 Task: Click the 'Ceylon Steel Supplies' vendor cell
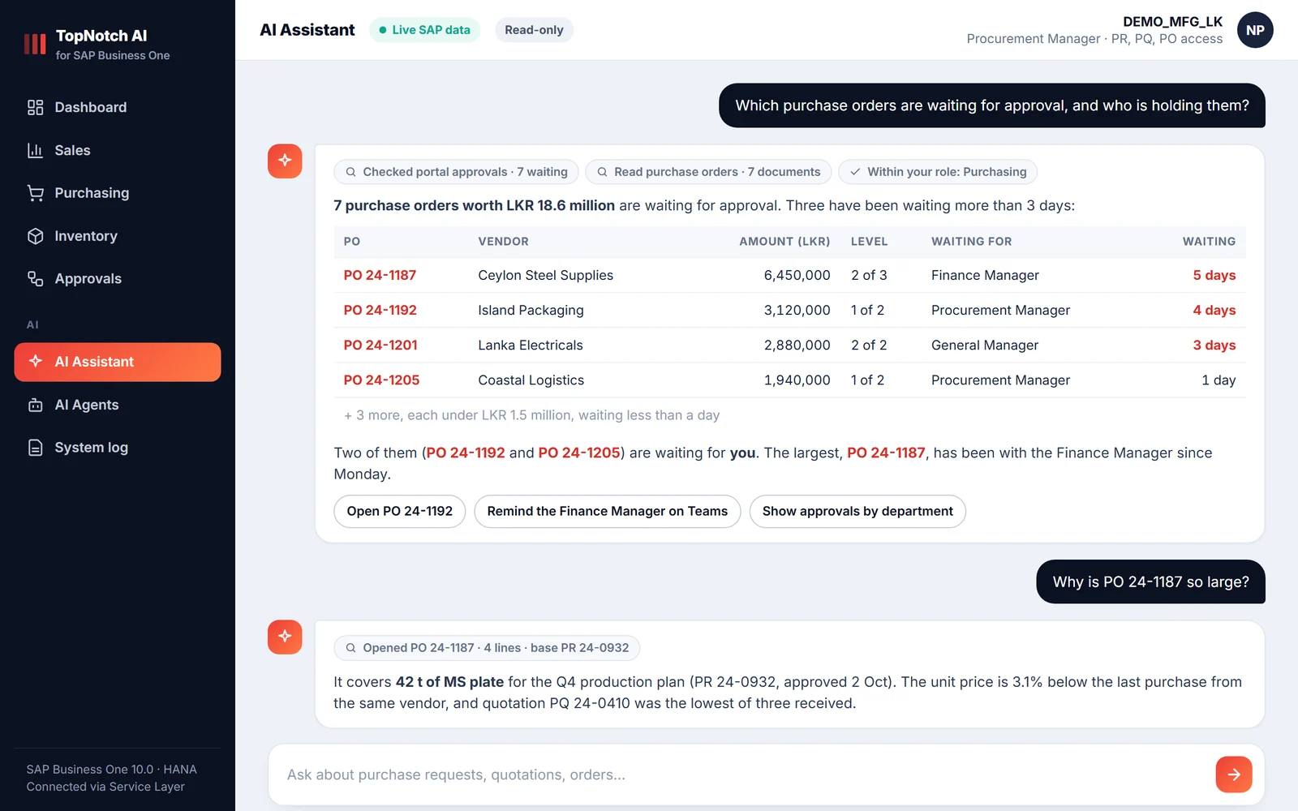tap(546, 276)
